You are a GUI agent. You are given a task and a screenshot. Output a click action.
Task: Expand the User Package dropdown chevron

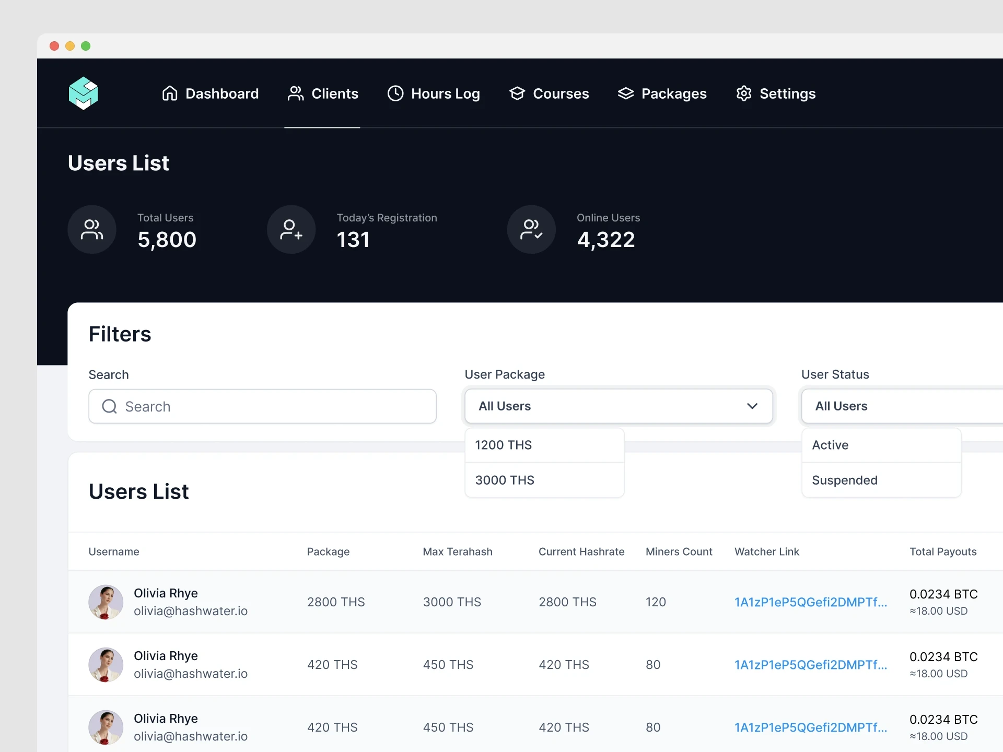(x=752, y=406)
